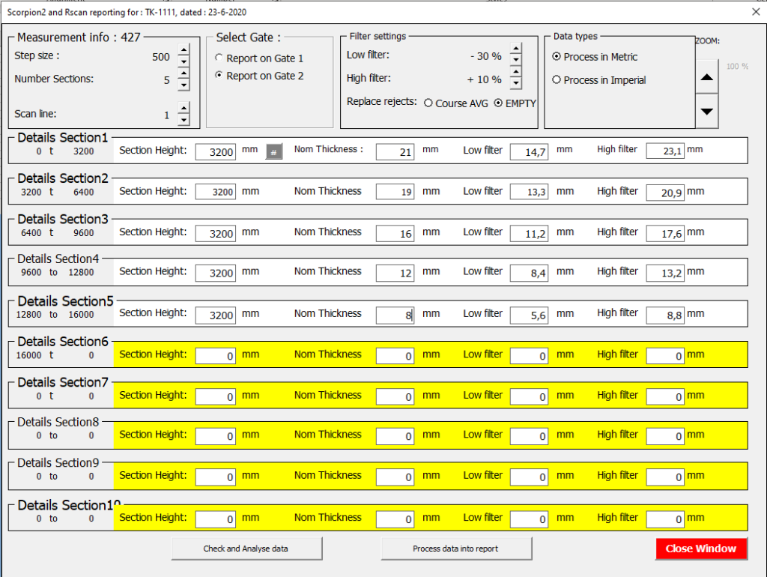Increase Number Sections with up arrow
This screenshot has height=577, width=767.
[184, 73]
